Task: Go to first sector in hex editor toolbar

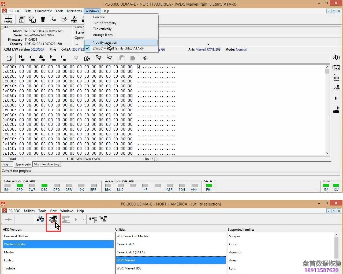Action: 21,58
